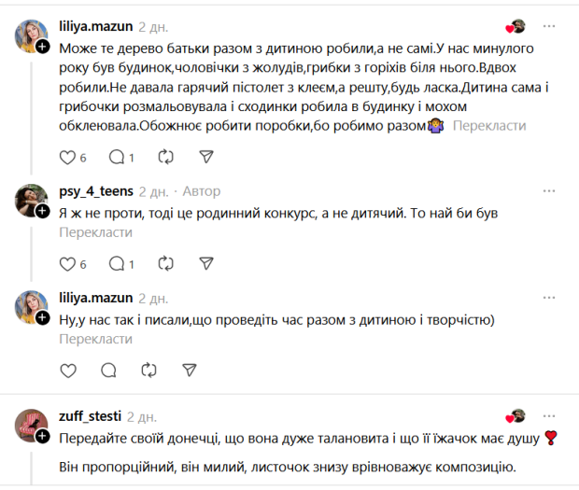Reply to liliya.mazun's first comment

click(x=117, y=157)
